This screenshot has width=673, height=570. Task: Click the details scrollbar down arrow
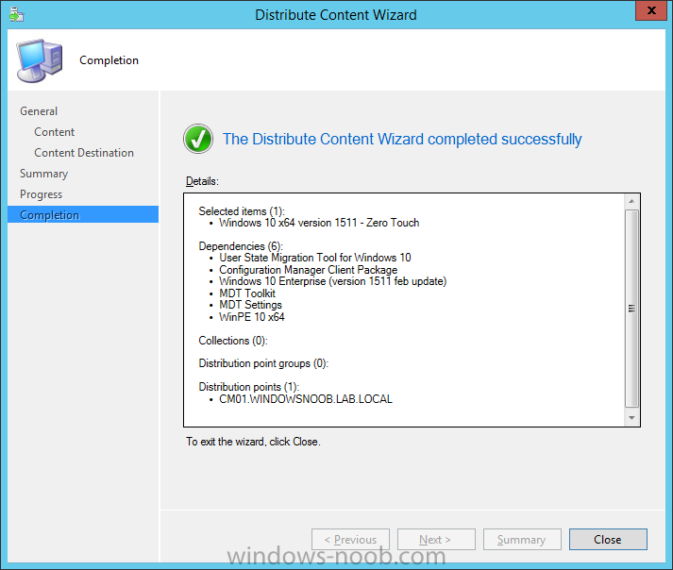click(631, 418)
